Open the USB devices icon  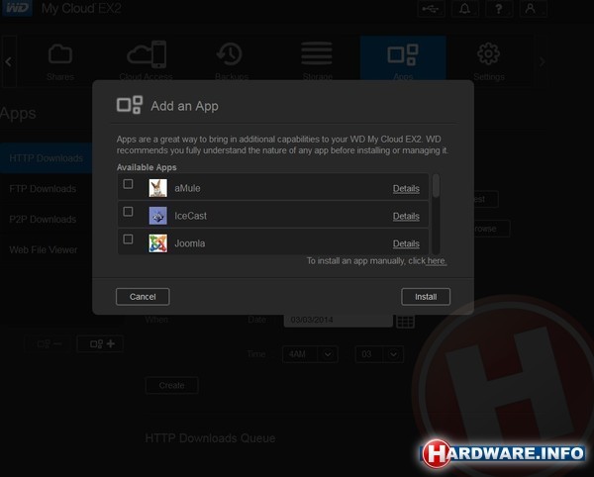click(x=431, y=9)
